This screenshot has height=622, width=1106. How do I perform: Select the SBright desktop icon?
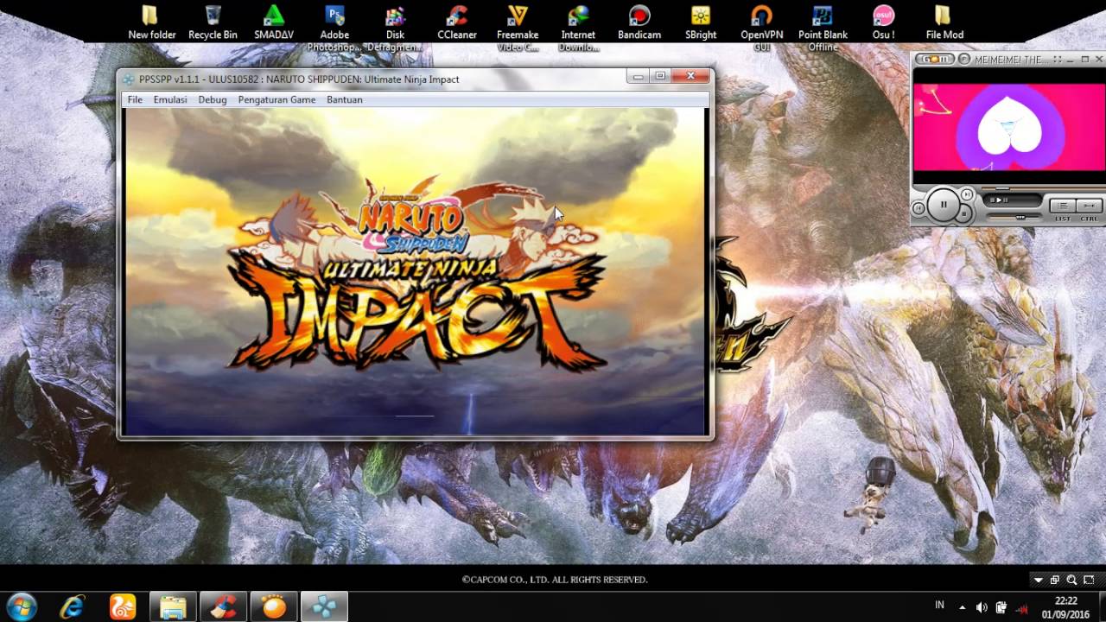(701, 22)
